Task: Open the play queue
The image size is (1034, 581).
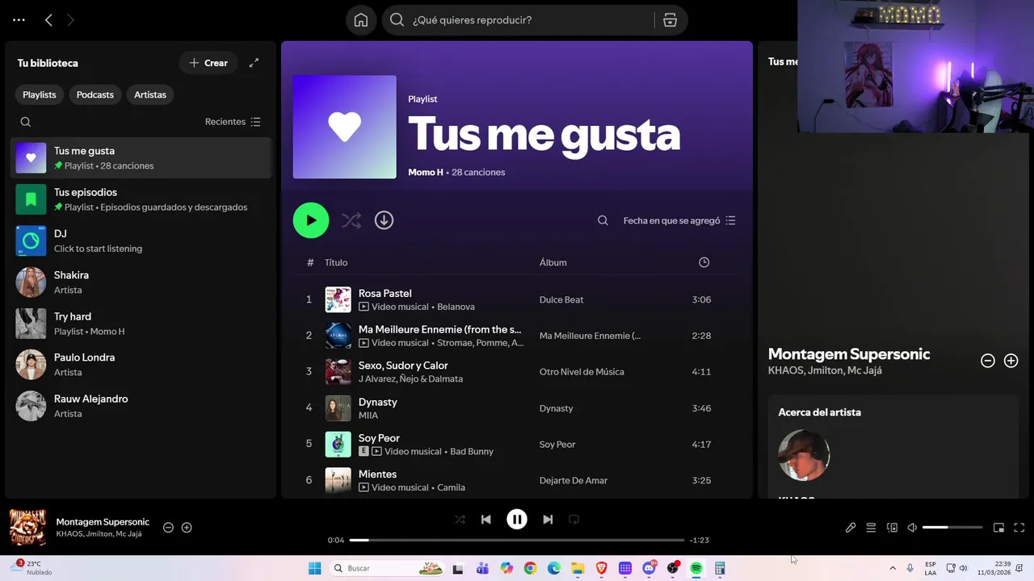Action: click(871, 528)
